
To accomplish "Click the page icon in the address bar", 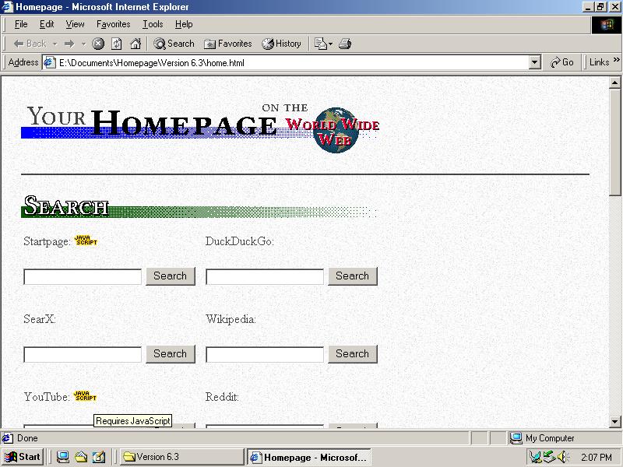I will point(50,63).
